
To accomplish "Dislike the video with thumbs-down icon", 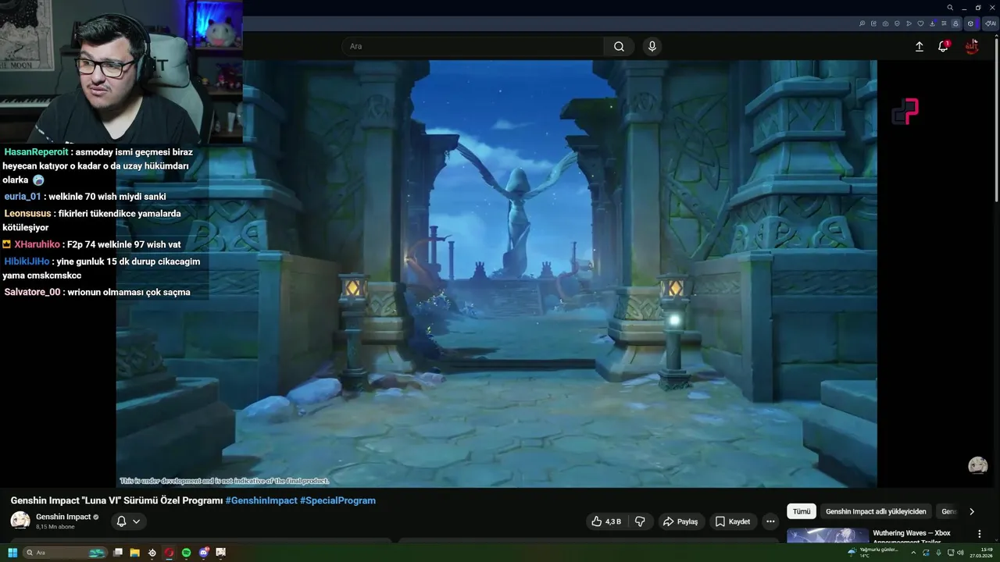I will [640, 521].
